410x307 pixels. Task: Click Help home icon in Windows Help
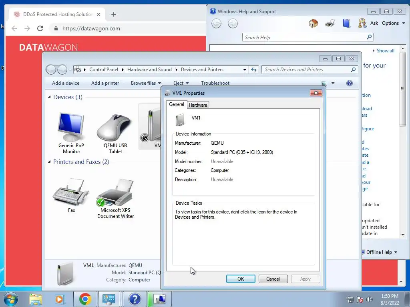coord(313,23)
